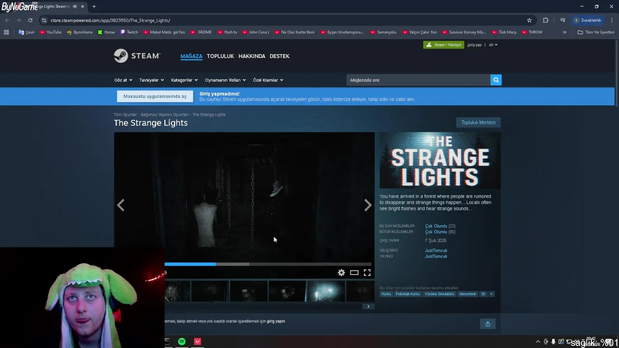Open the red app icon on taskbar
This screenshot has height=348, width=619.
tap(197, 342)
